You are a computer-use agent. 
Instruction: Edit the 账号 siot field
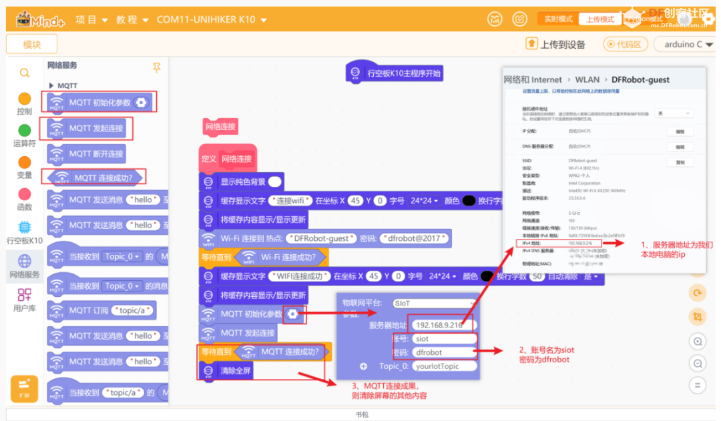point(444,339)
